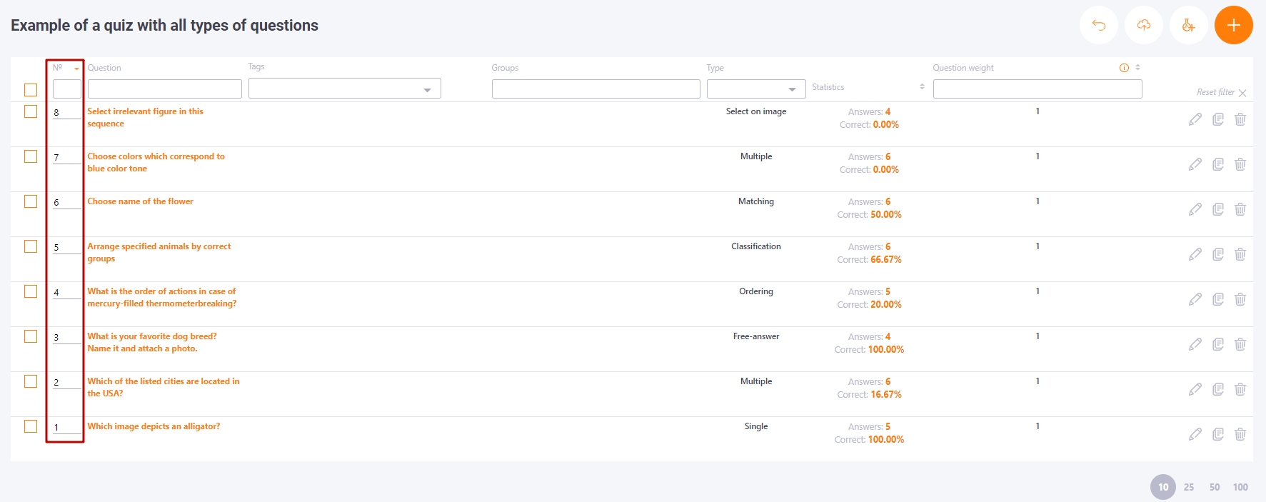The width and height of the screenshot is (1266, 502).
Task: Edit question 6 with the pencil icon
Action: click(x=1195, y=209)
